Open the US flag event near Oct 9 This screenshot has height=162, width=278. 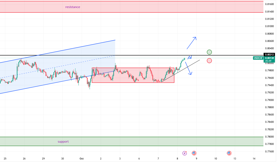(x=194, y=153)
